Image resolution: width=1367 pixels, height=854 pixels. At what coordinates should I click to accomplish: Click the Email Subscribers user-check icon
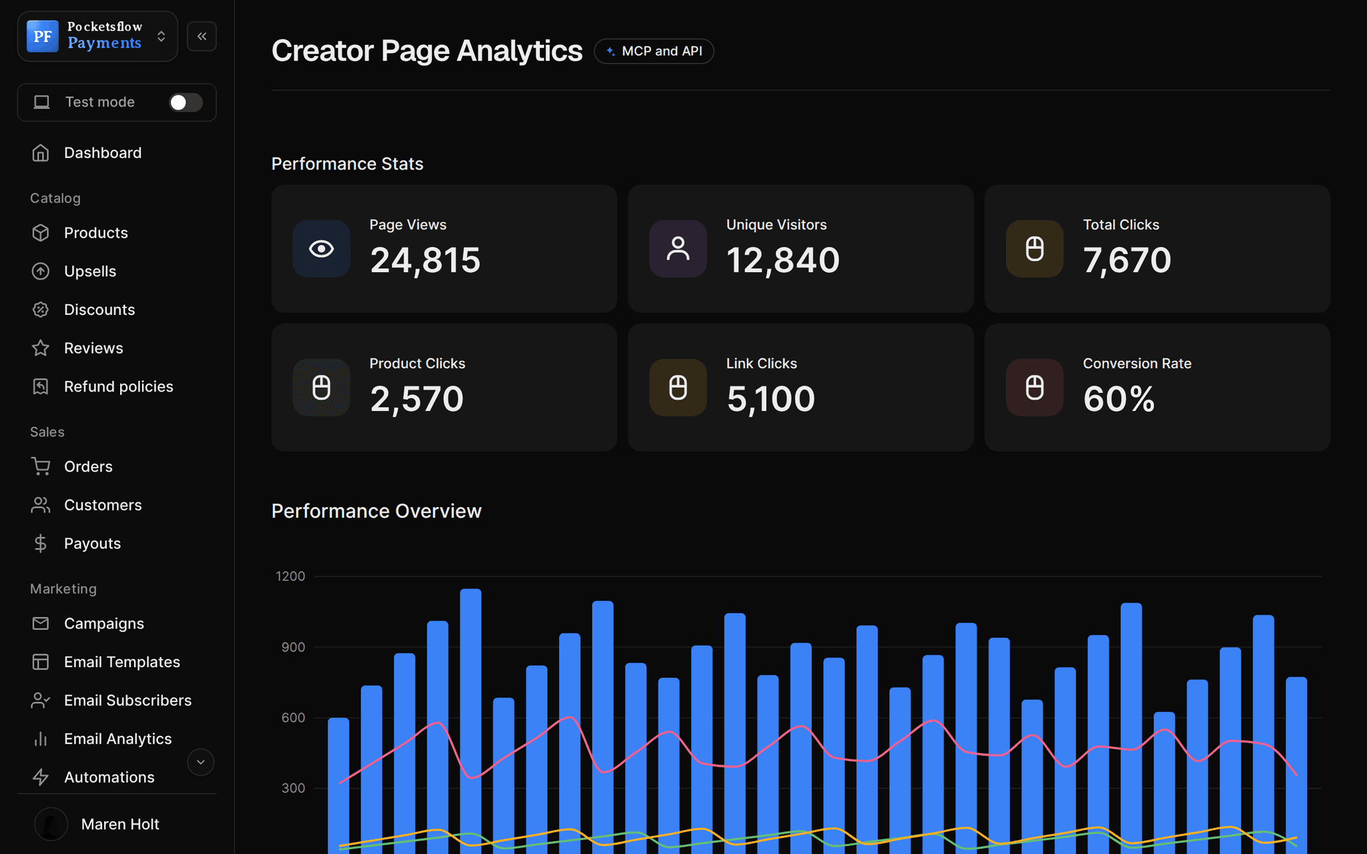click(41, 701)
